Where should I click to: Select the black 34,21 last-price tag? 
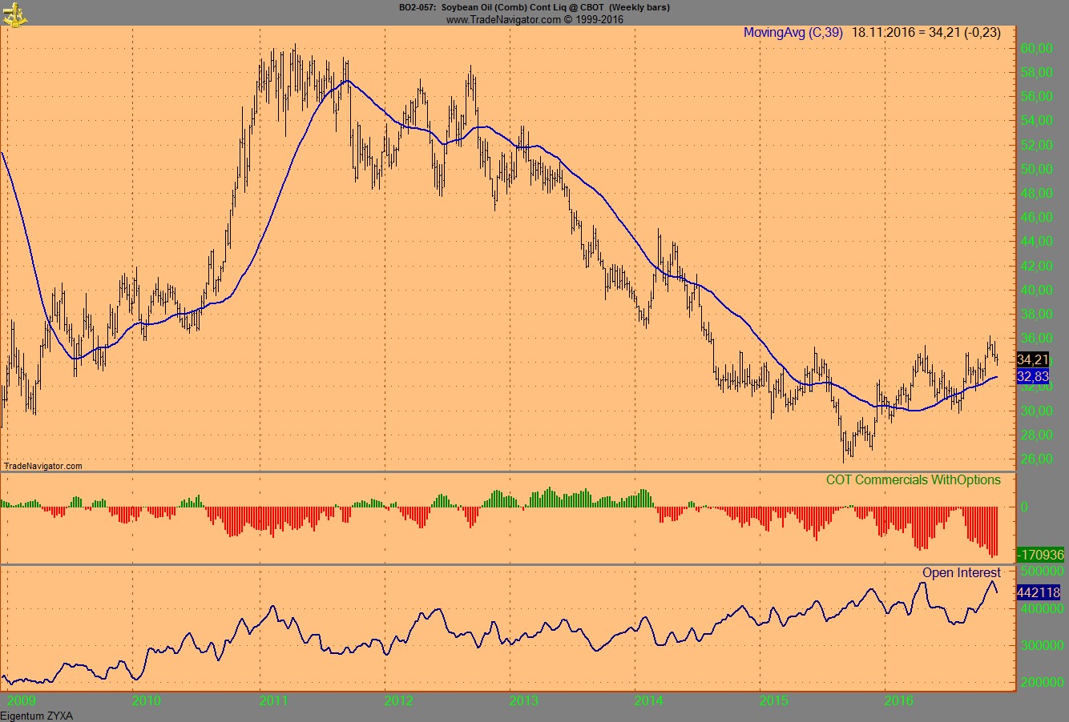click(1032, 360)
